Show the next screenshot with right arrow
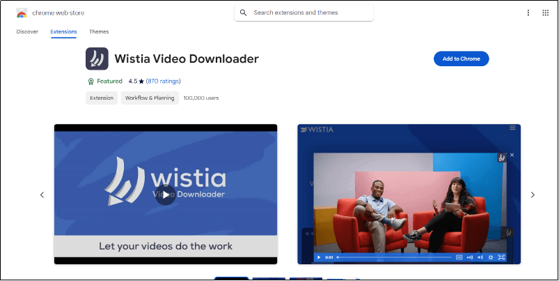The image size is (559, 281). pos(533,195)
